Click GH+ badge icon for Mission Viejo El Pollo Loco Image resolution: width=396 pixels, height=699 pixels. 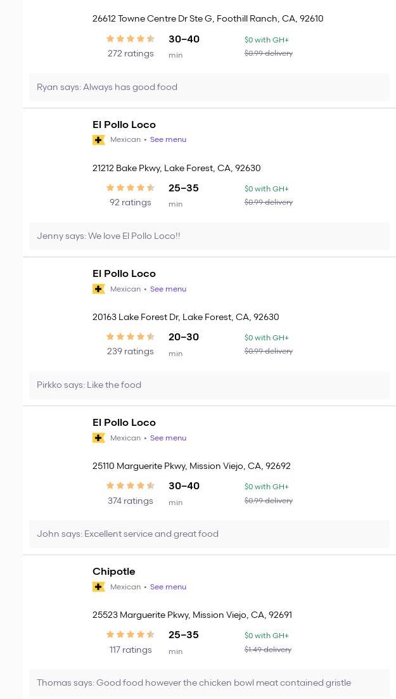pos(98,438)
